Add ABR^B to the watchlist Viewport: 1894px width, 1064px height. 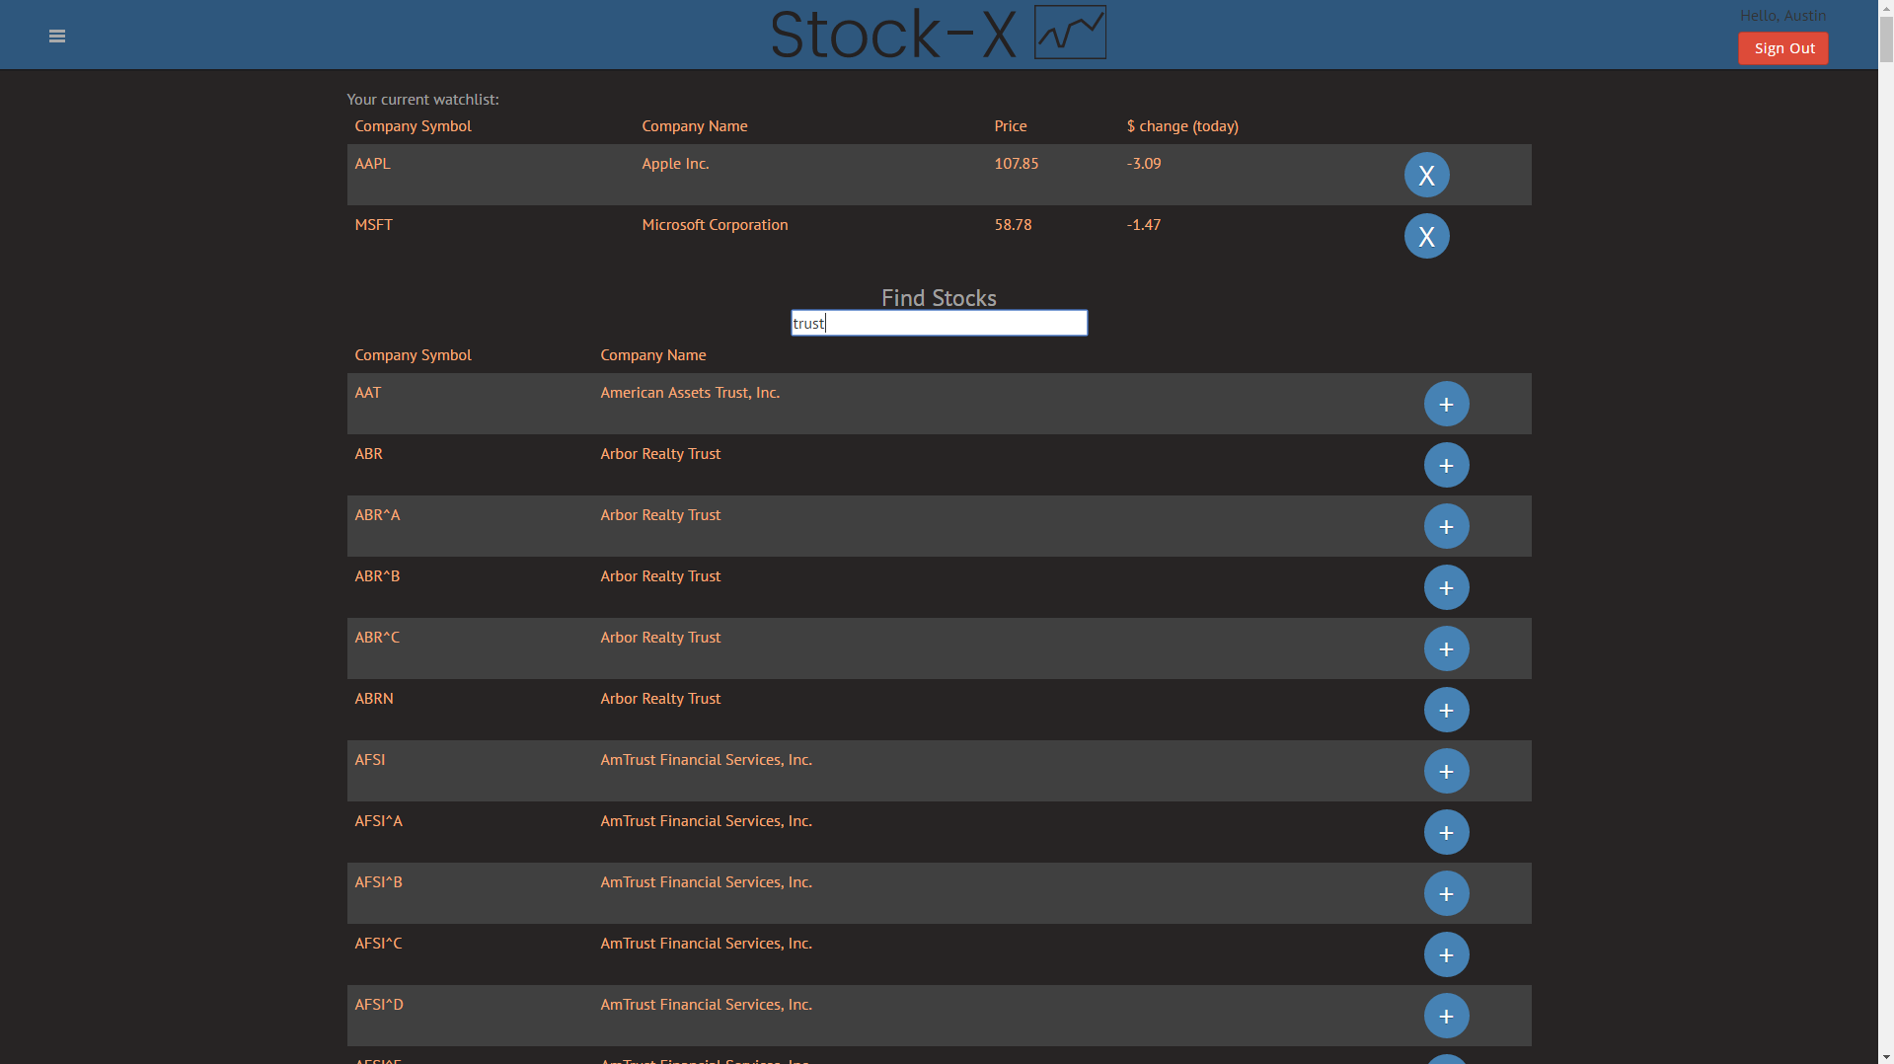click(1446, 587)
